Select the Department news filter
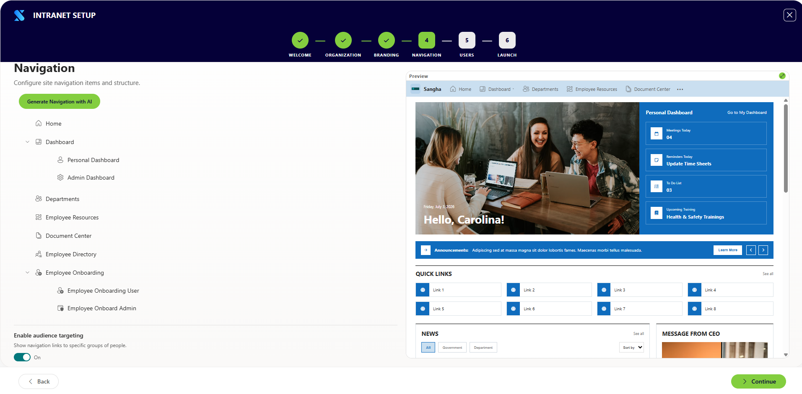802x394 pixels. point(483,348)
